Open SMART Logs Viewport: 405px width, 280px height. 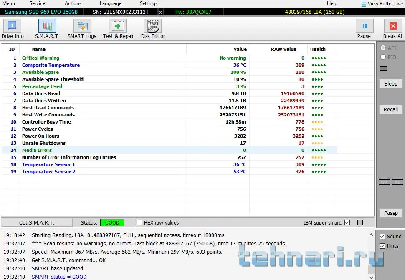coord(82,29)
